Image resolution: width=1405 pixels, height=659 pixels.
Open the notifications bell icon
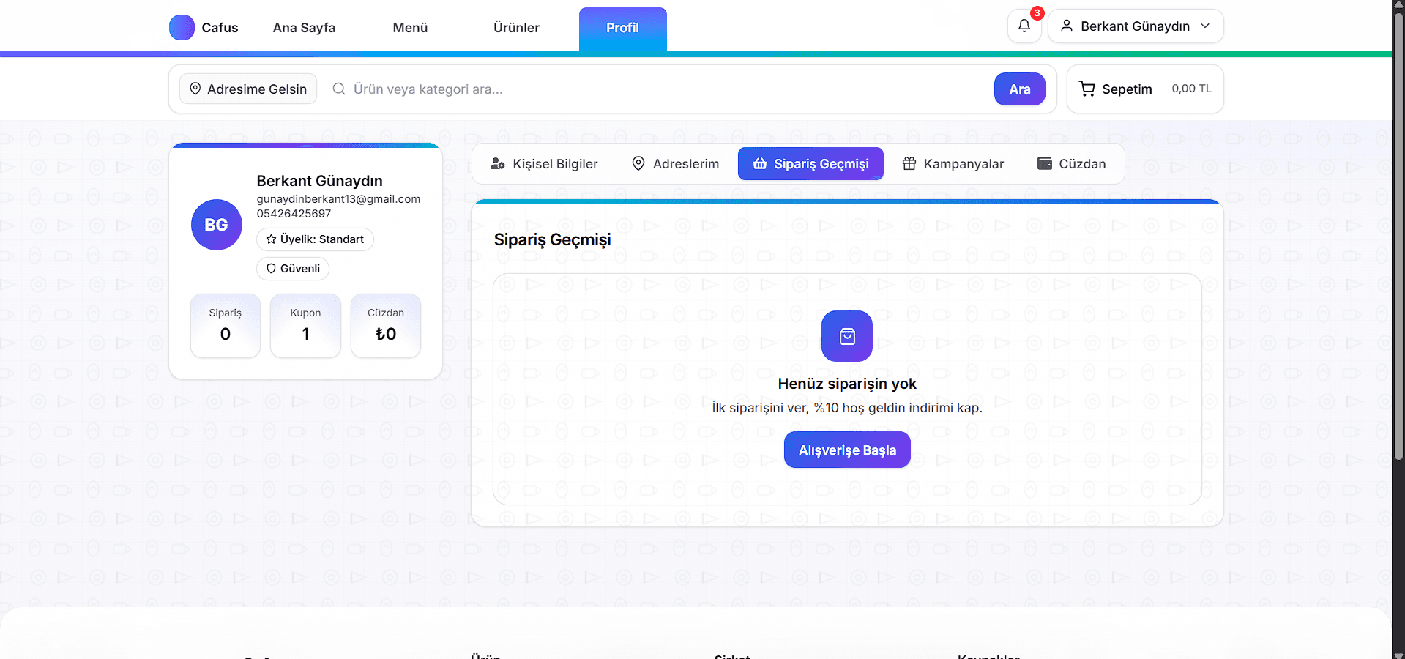[x=1024, y=26]
